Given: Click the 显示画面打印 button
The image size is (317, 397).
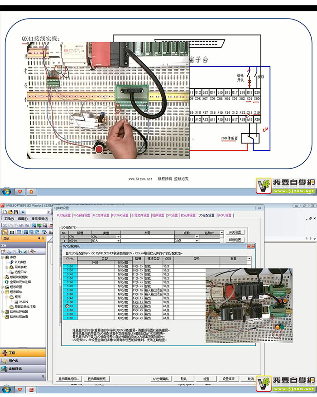Looking at the screenshot, I should coord(69,379).
